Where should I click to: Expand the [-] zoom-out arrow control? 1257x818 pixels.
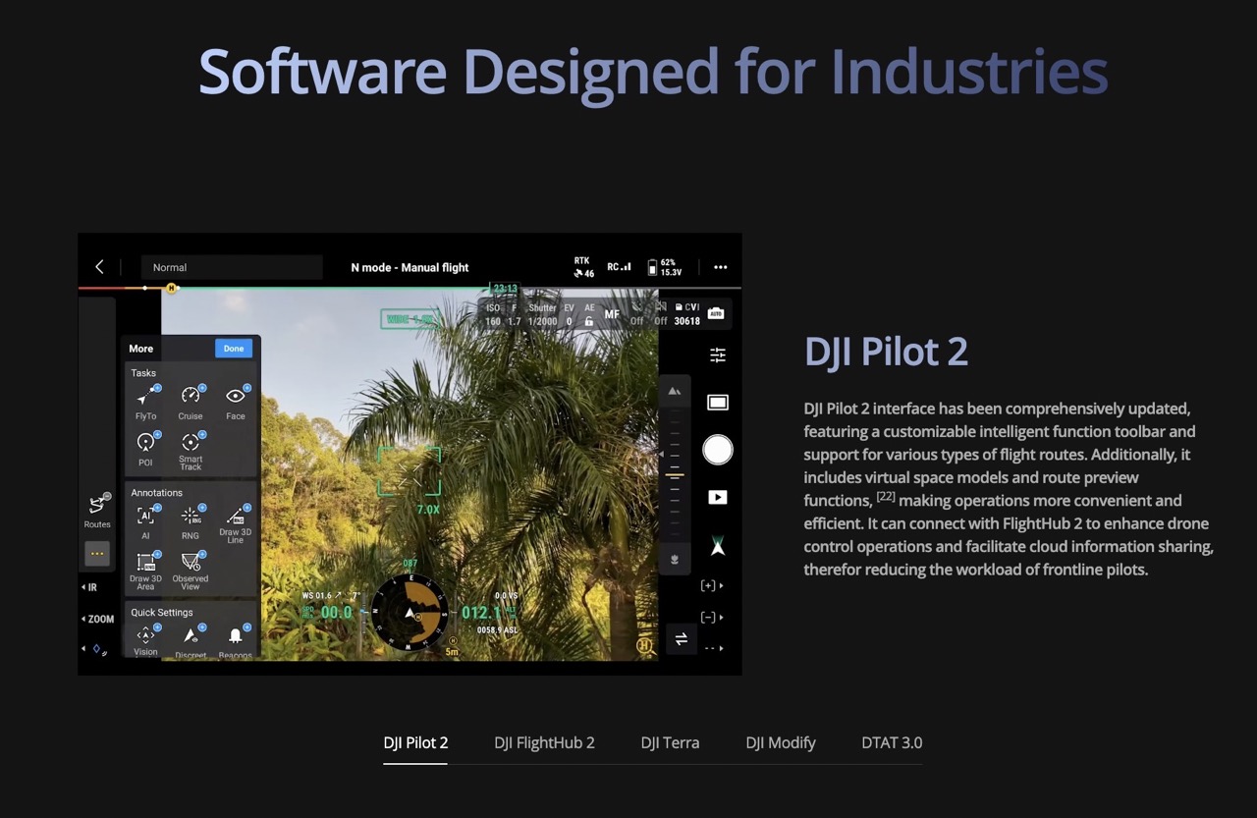click(712, 618)
